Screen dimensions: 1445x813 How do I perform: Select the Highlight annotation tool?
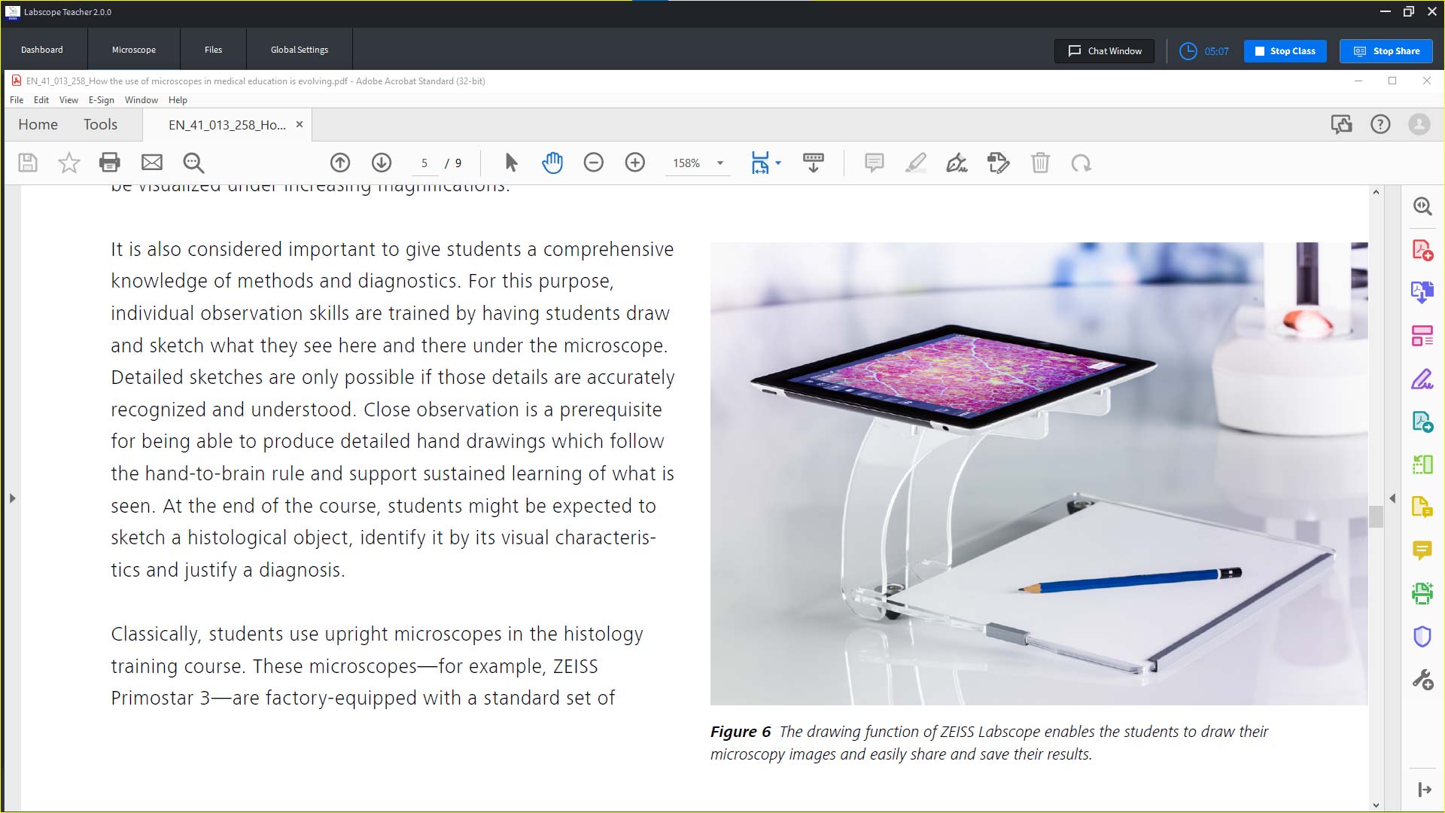[914, 162]
